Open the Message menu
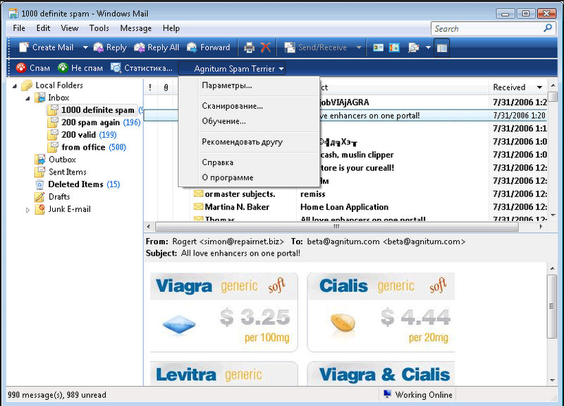 click(x=135, y=28)
